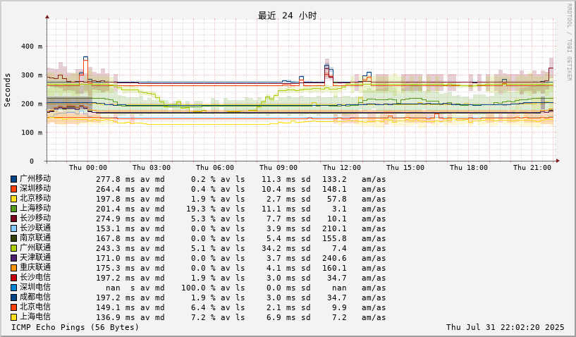Click the Thu 21:00 time axis label
576x337 pixels.
[x=532, y=168]
